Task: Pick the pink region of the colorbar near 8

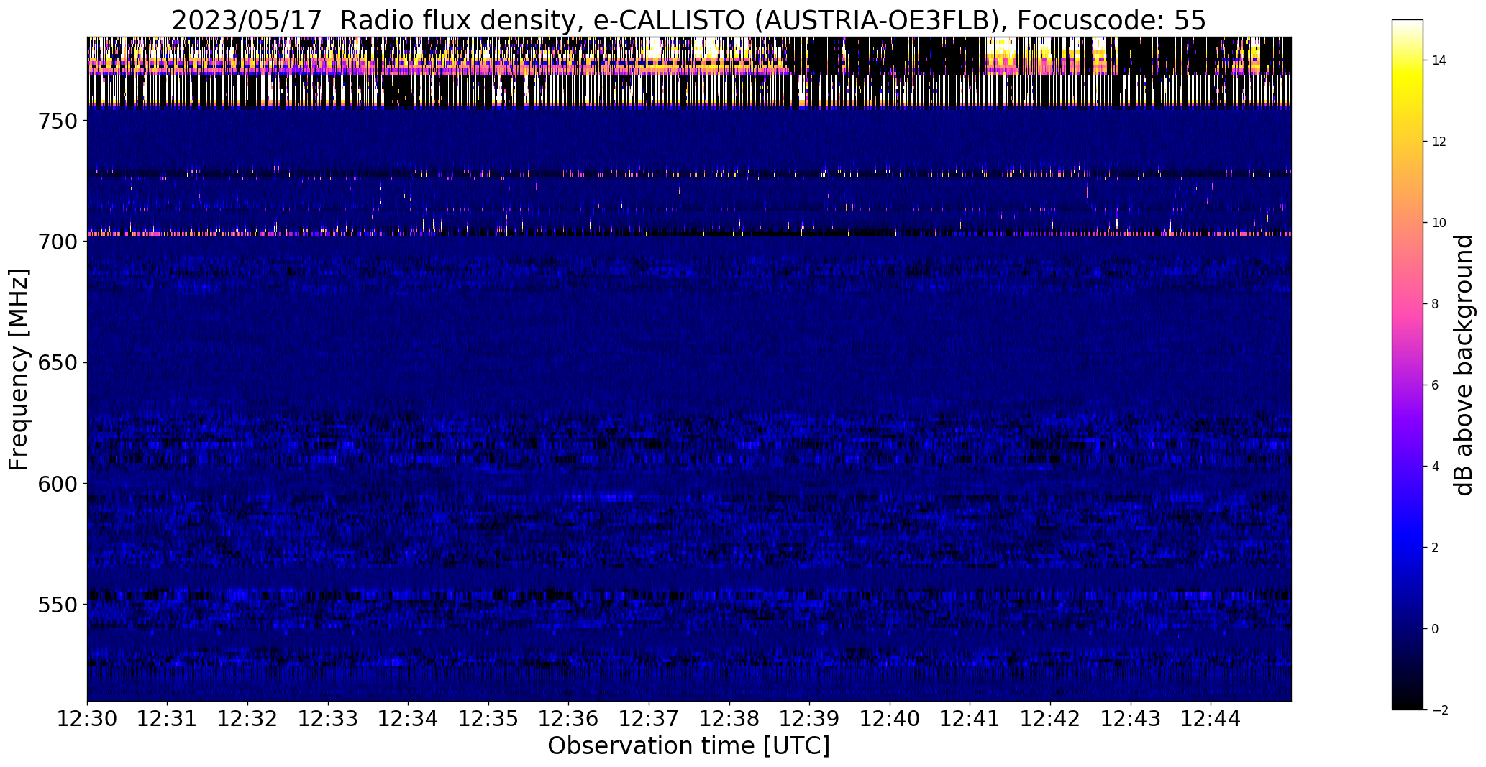Action: (1408, 304)
